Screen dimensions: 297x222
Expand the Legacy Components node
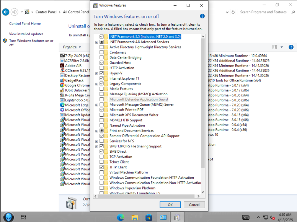(96, 84)
